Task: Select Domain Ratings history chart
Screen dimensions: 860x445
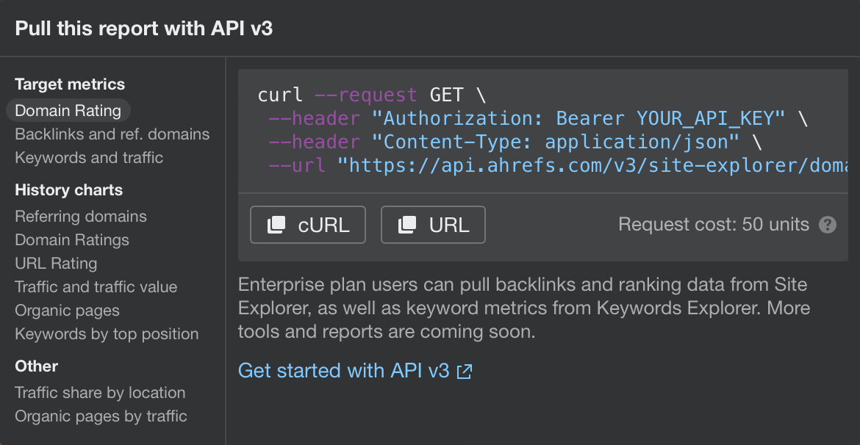Action: [x=71, y=239]
